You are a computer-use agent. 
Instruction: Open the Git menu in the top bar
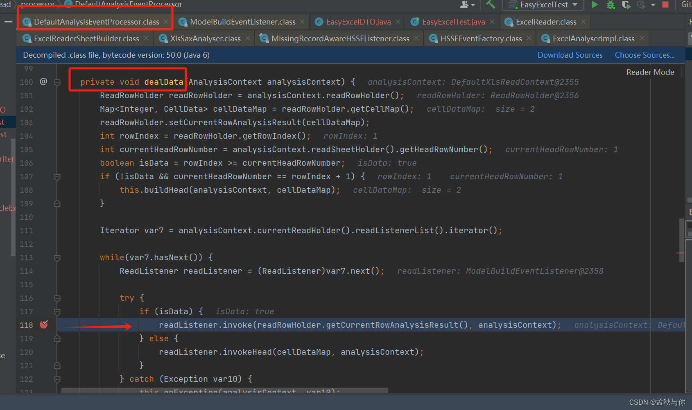[x=686, y=5]
